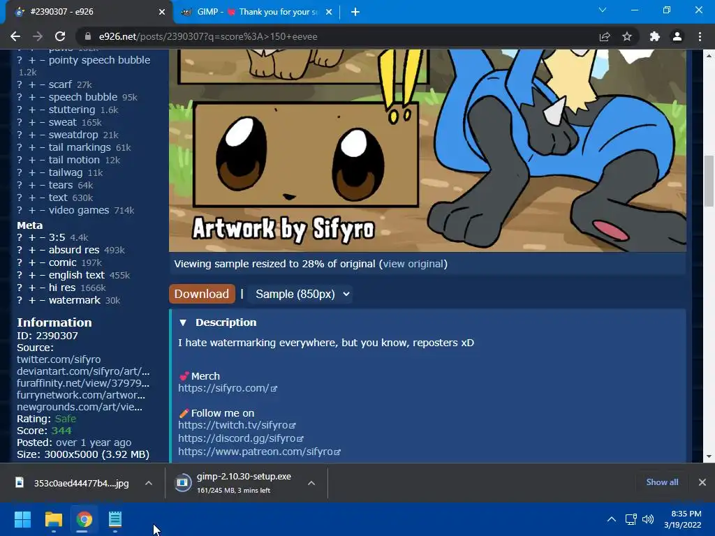Click the artwork sample image
The height and width of the screenshot is (536, 715).
pyautogui.click(x=427, y=151)
